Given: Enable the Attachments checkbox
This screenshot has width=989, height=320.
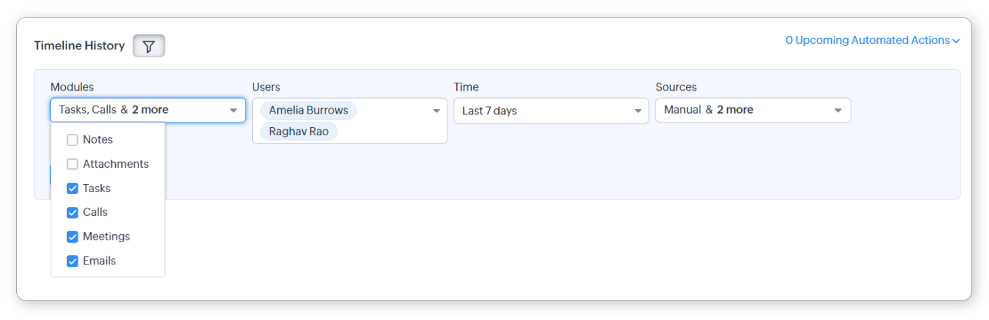Looking at the screenshot, I should pos(73,164).
